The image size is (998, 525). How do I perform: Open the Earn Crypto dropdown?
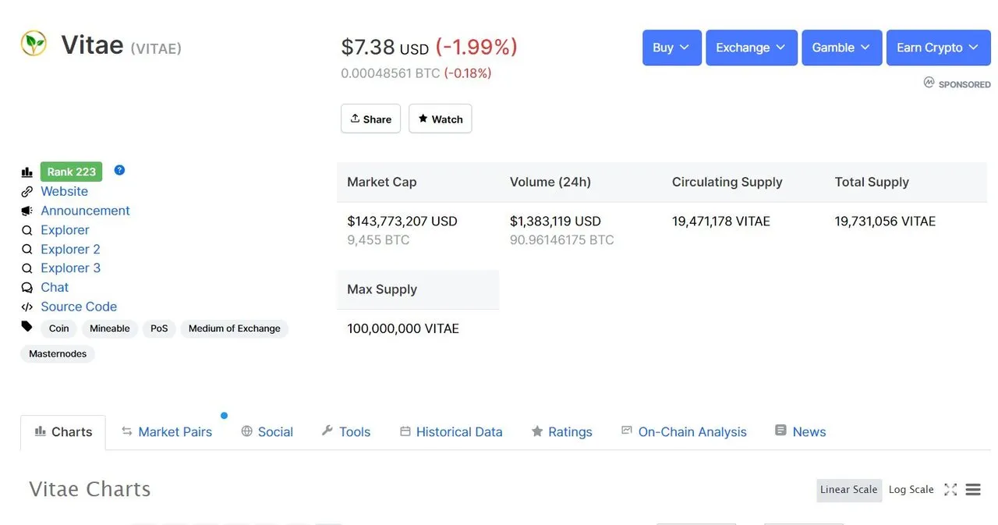coord(938,48)
